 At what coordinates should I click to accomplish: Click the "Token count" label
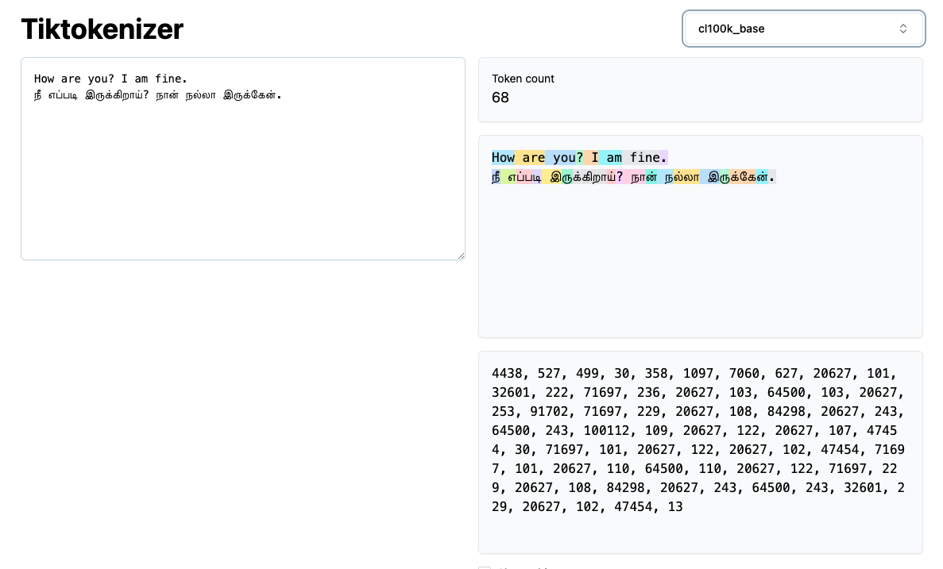pyautogui.click(x=523, y=79)
